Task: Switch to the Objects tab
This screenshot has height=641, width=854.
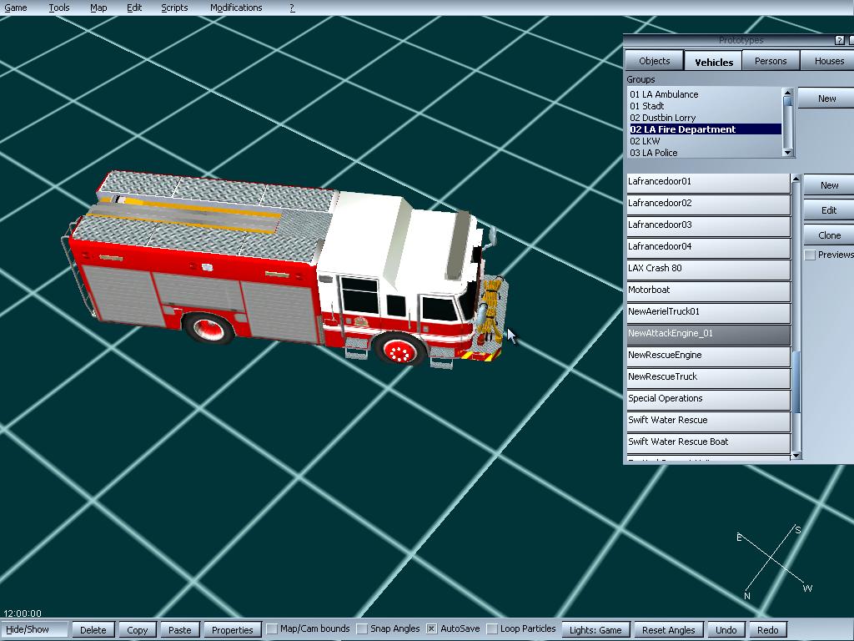Action: point(654,61)
